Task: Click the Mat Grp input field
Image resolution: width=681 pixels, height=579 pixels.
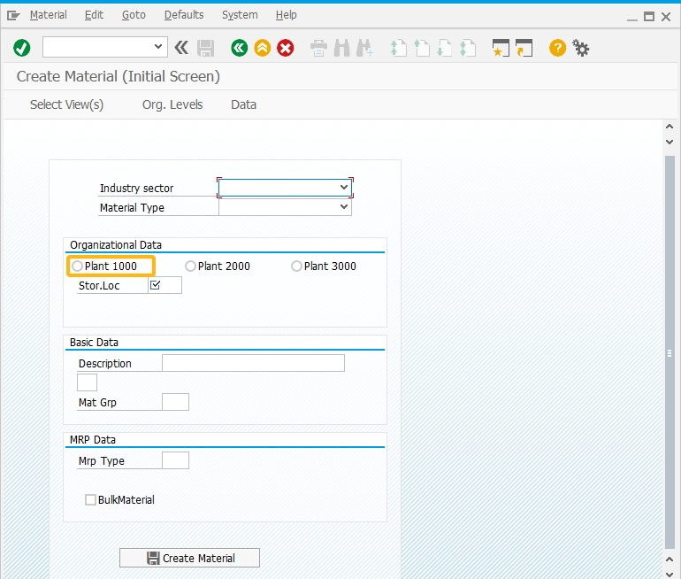Action: [x=175, y=402]
